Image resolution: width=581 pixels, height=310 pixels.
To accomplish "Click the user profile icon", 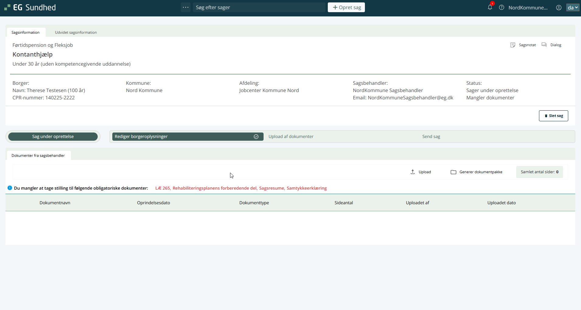I will 558,8.
